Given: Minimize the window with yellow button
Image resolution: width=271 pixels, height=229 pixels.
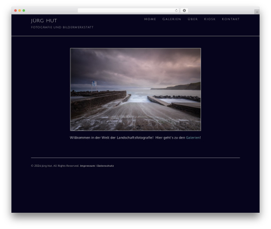Looking at the screenshot, I should coord(20,11).
